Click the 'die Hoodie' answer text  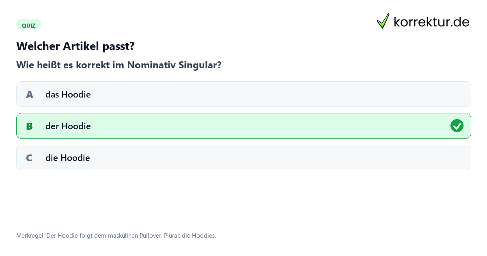pos(68,158)
